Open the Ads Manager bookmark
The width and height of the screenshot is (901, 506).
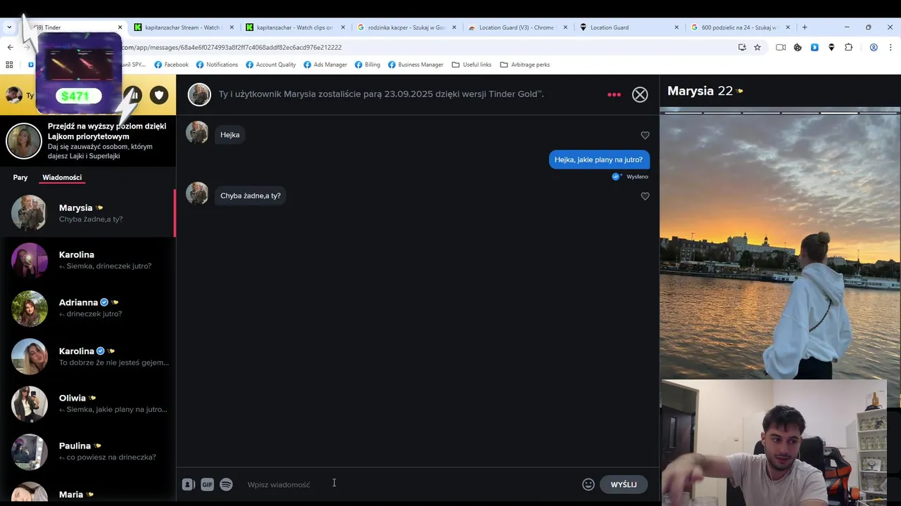coord(325,65)
